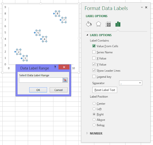The height and width of the screenshot is (145, 153).
Task: Close the Data Label Range dialog
Action: 64,67
